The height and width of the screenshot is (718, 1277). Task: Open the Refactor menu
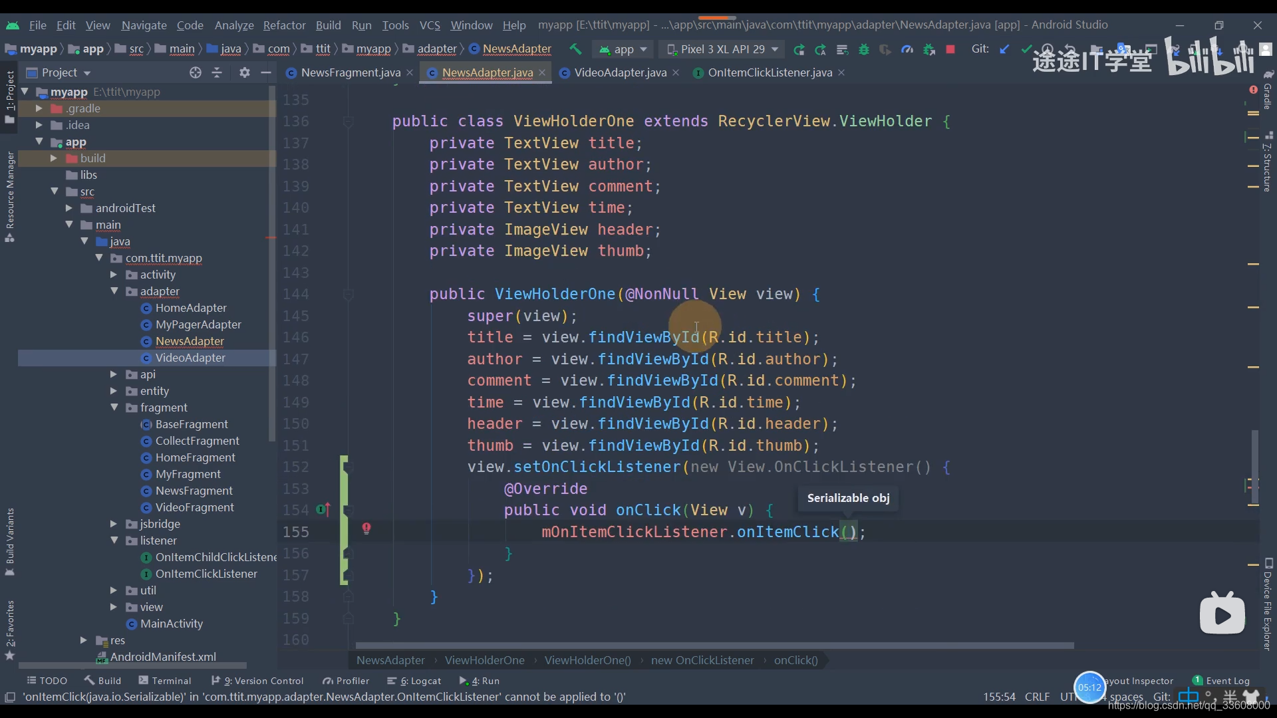(284, 25)
